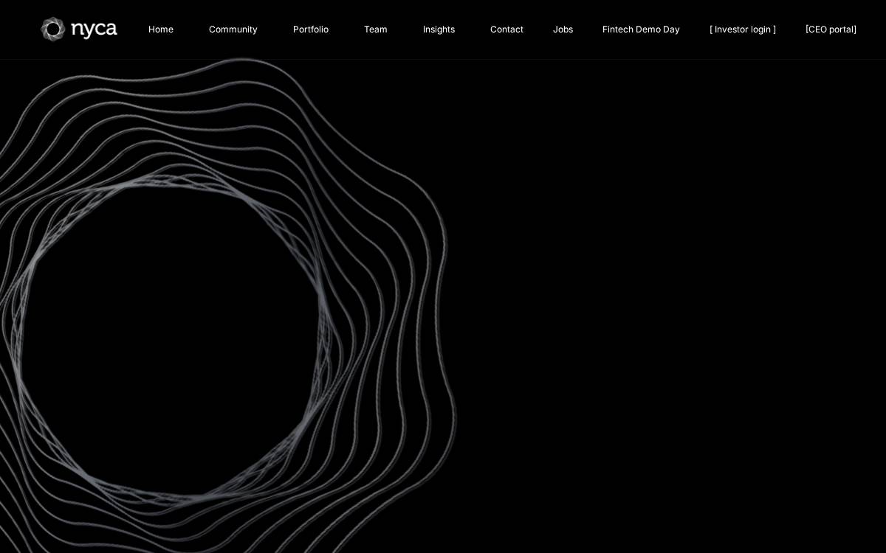Go to the Contact page
This screenshot has height=553, width=886.
(x=506, y=29)
